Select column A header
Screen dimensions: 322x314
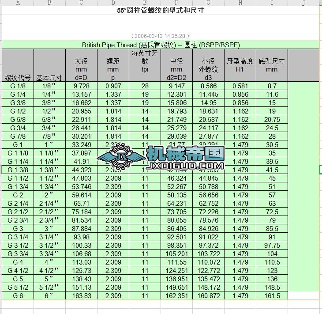pos(18,3)
